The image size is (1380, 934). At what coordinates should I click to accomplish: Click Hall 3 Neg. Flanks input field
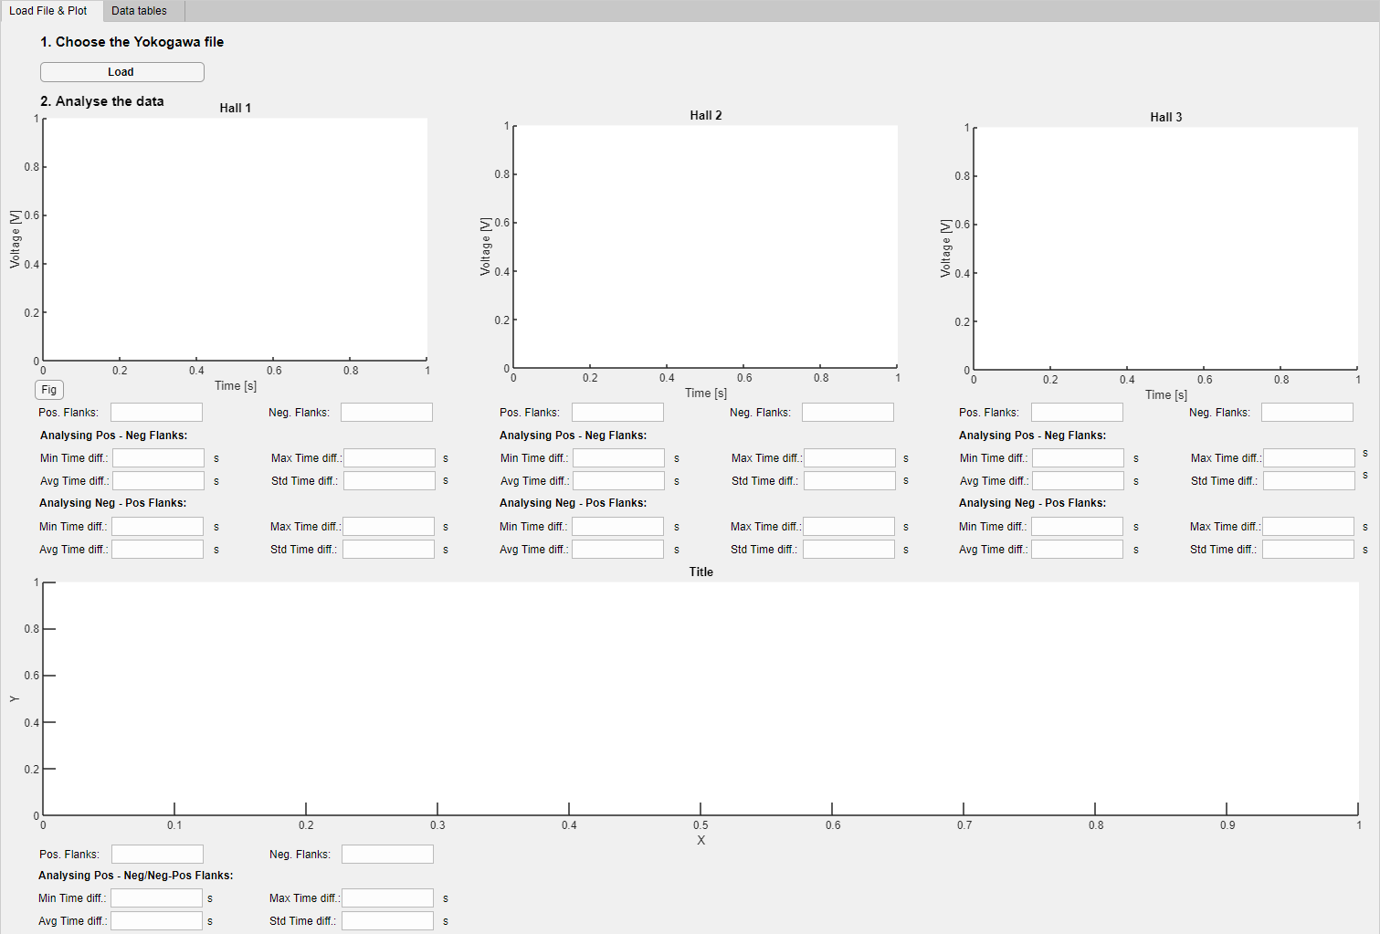pos(1307,413)
